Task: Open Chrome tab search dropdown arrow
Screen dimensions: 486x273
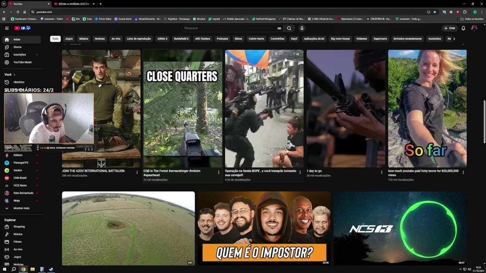Action: pyautogui.click(x=3, y=4)
